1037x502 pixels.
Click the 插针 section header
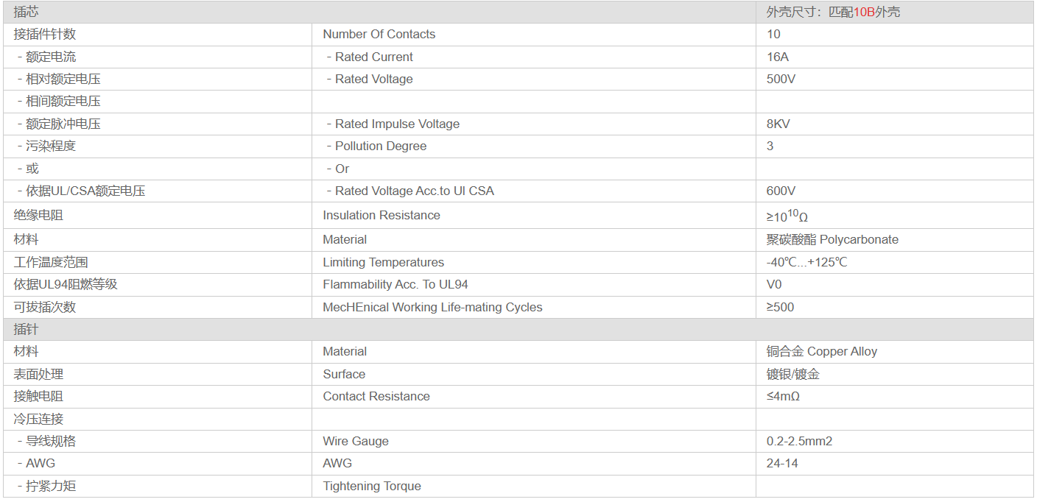27,329
